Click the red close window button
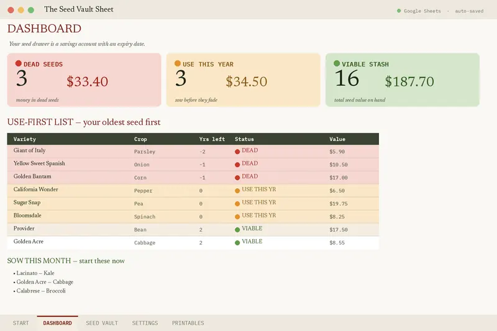Screen dimensions: 497x331 pos(11,10)
